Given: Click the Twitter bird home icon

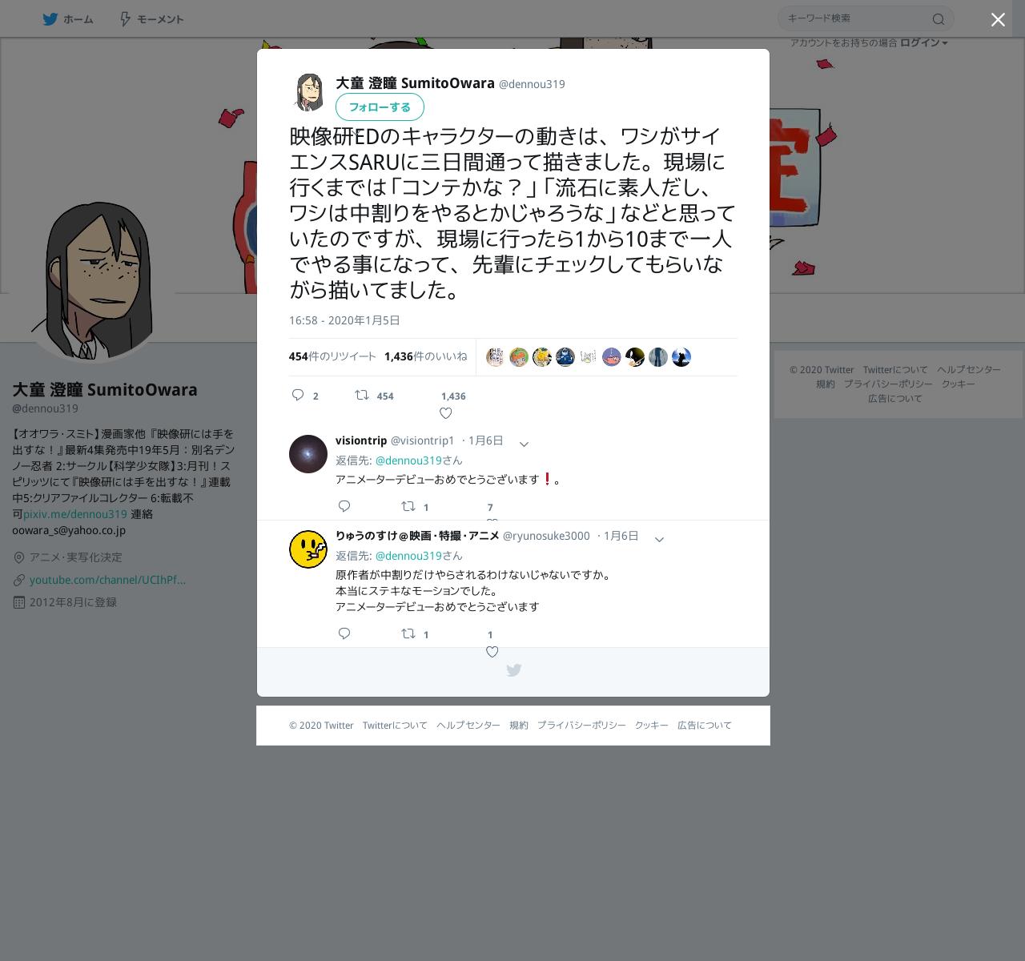Looking at the screenshot, I should [50, 19].
